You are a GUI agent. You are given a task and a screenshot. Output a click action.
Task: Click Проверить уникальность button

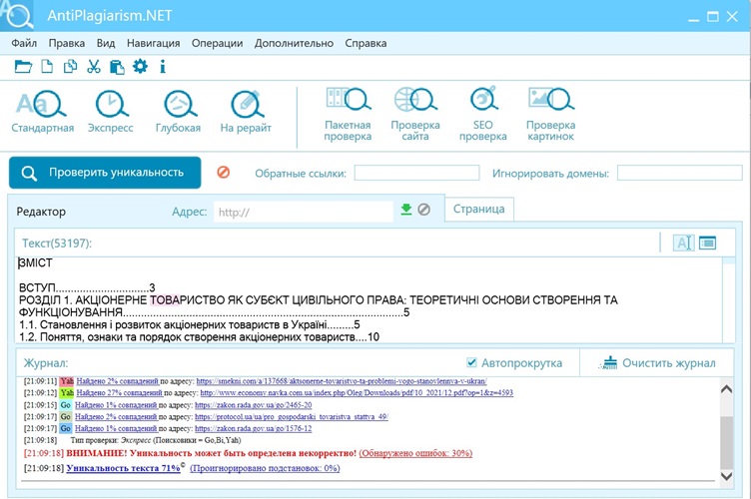point(105,173)
